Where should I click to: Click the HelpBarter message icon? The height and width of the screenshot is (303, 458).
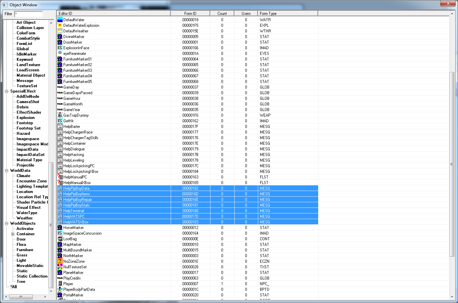point(60,127)
